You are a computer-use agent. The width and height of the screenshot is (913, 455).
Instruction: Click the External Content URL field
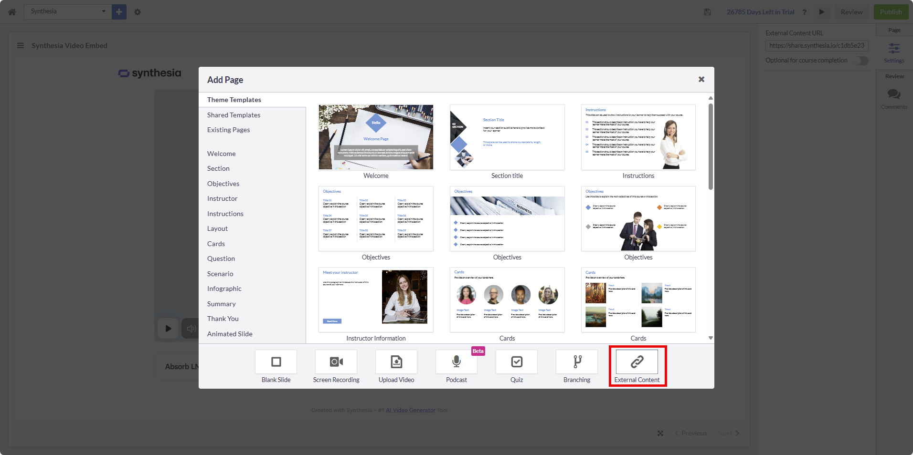coord(817,45)
